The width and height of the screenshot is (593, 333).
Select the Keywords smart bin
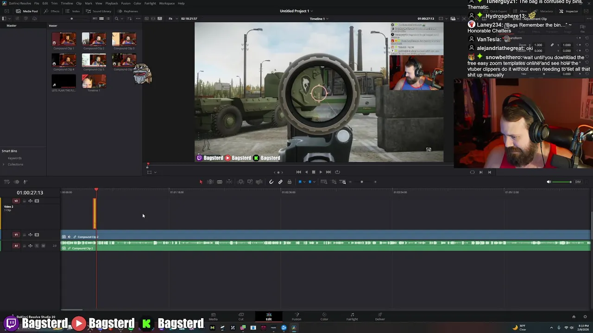14,158
